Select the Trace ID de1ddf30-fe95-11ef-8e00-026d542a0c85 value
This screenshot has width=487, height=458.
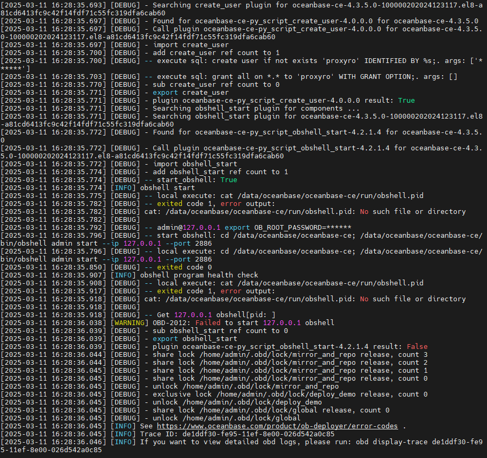coord(259,434)
